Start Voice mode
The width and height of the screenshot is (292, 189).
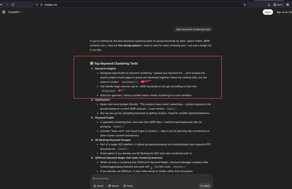coord(205,186)
